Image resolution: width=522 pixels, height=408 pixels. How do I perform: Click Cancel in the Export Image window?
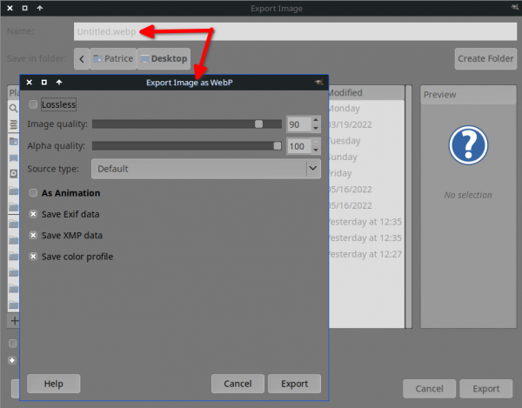click(429, 389)
